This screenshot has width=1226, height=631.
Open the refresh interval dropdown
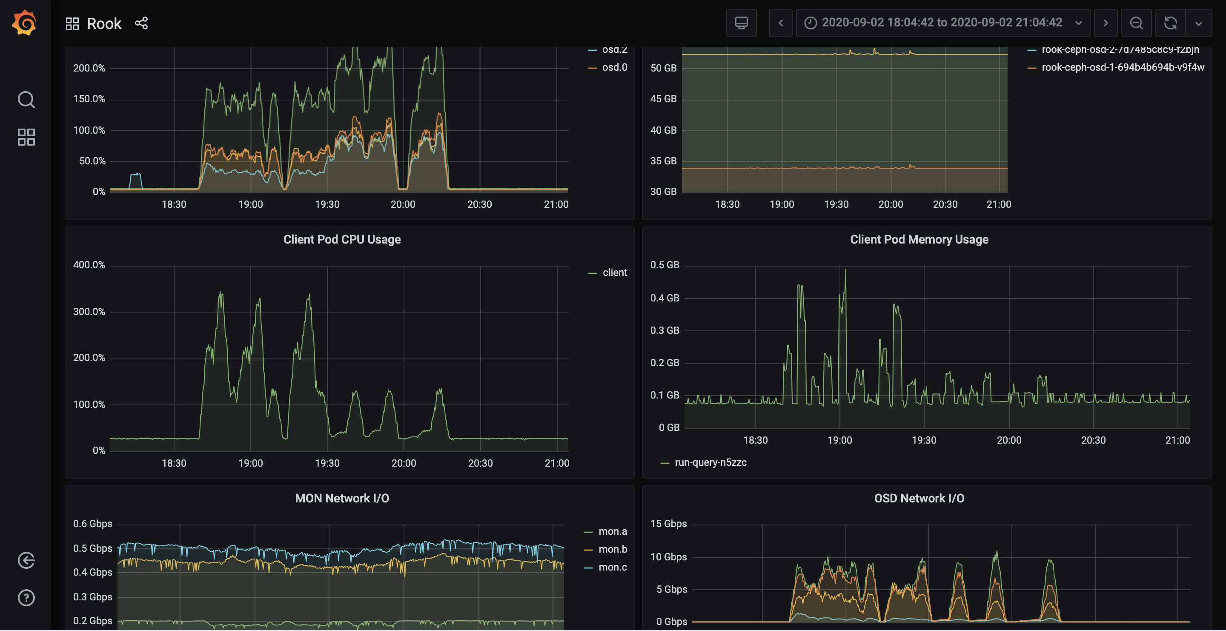pyautogui.click(x=1198, y=23)
